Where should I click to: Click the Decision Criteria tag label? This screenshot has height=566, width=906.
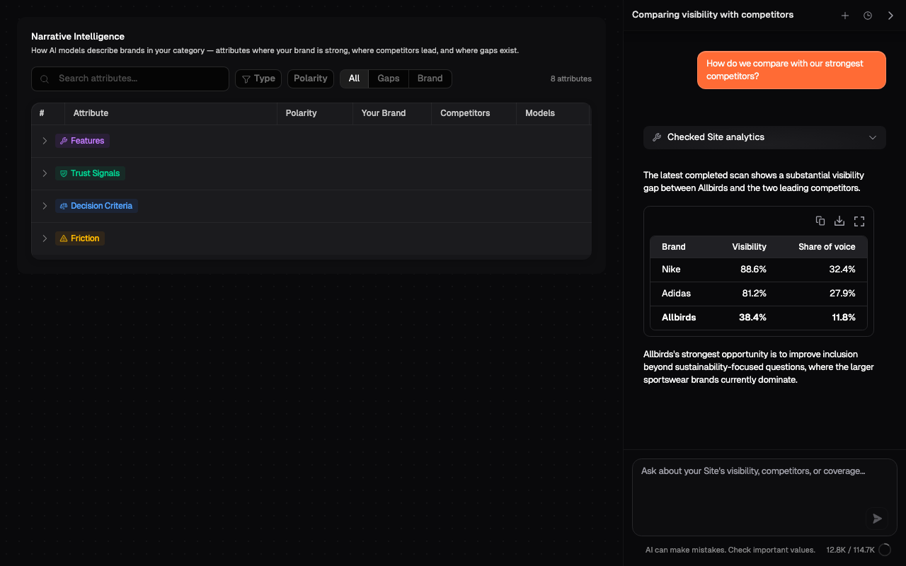(96, 206)
